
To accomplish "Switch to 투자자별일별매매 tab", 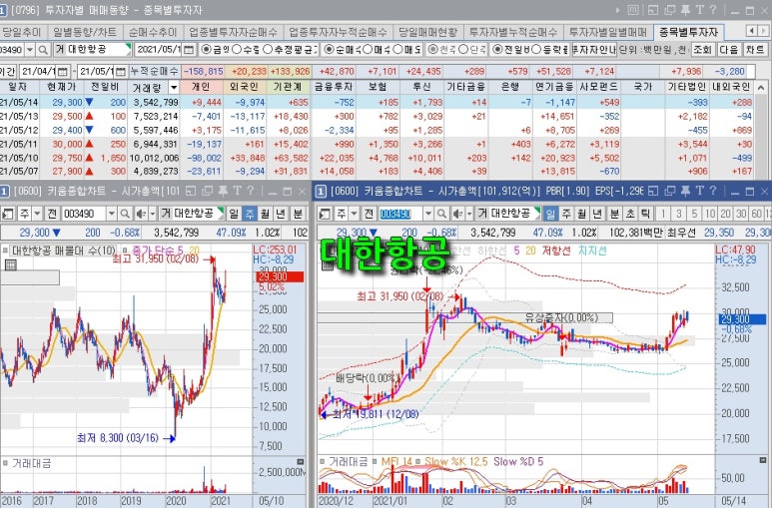I will click(x=608, y=33).
